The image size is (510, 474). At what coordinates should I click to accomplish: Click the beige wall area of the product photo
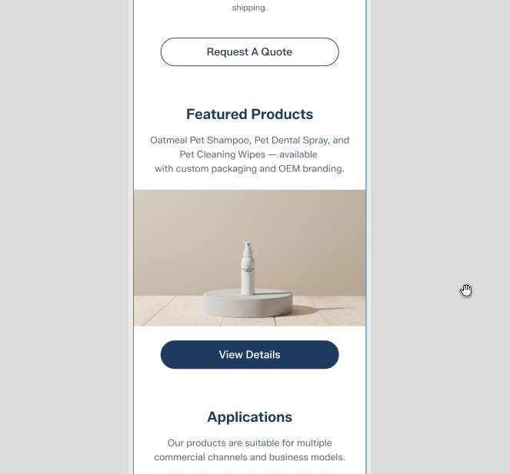182,227
